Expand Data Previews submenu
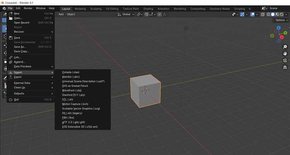The width and height of the screenshot is (290, 155). pos(31,67)
